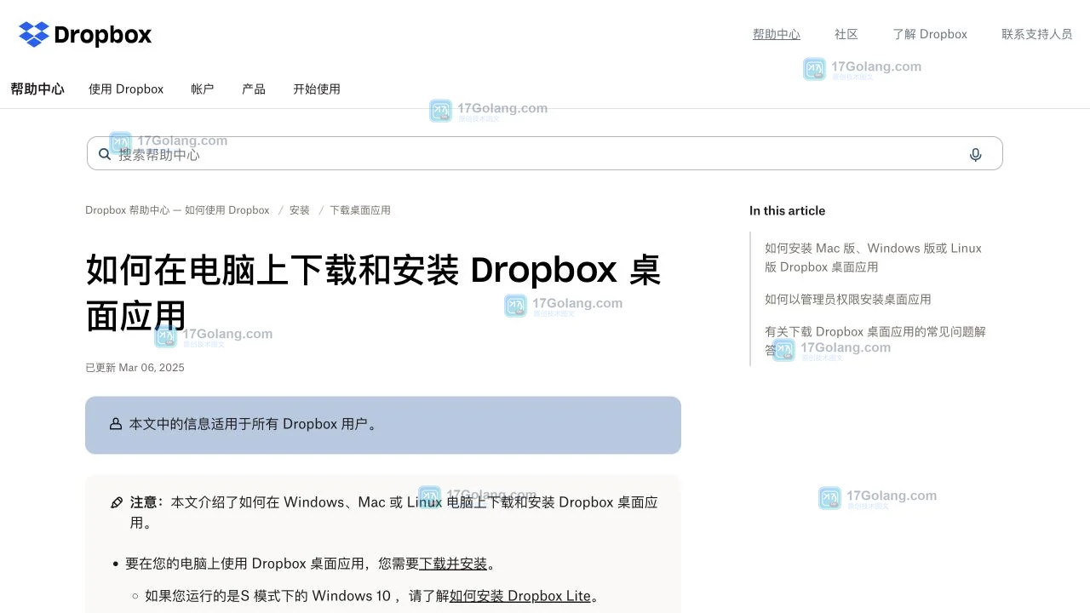
Task: Open the 产品 menu
Action: click(254, 89)
